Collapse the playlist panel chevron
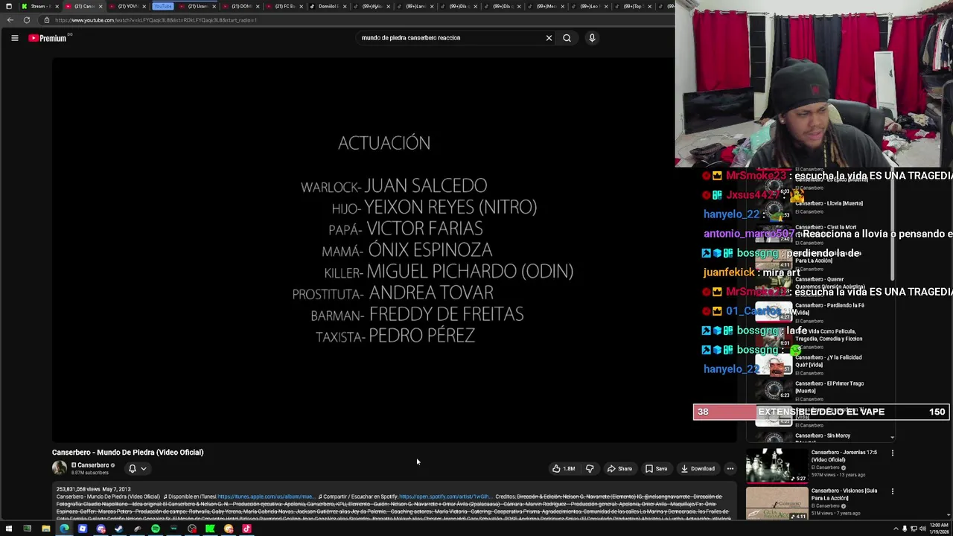This screenshot has height=536, width=953. tap(892, 438)
